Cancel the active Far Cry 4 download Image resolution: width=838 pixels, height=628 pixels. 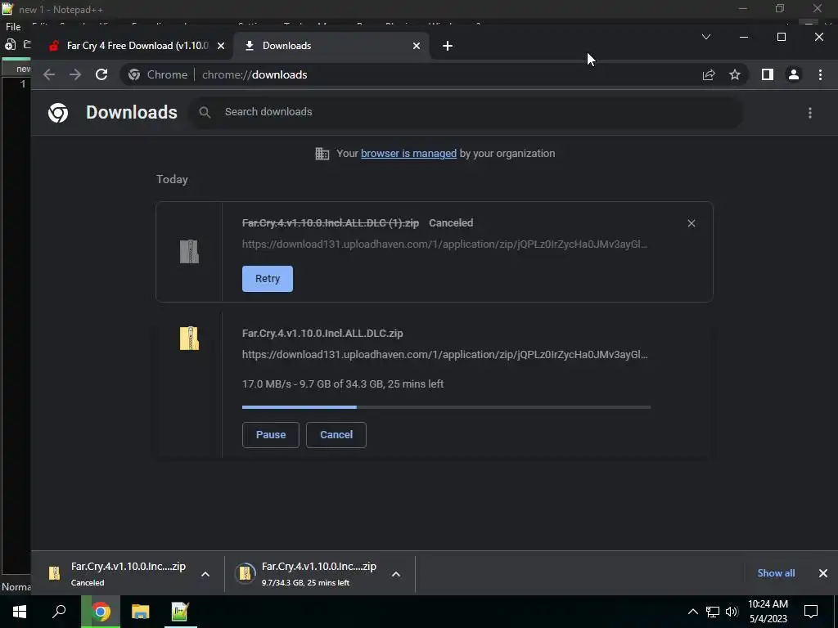click(336, 435)
